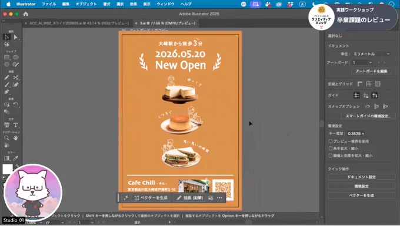Click the 描画 (鉛筆) taskbar button
This screenshot has height=226, width=400.
click(x=190, y=198)
